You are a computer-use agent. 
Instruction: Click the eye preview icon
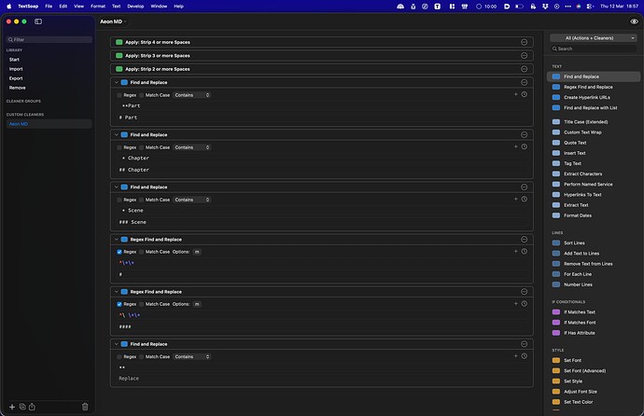[634, 21]
